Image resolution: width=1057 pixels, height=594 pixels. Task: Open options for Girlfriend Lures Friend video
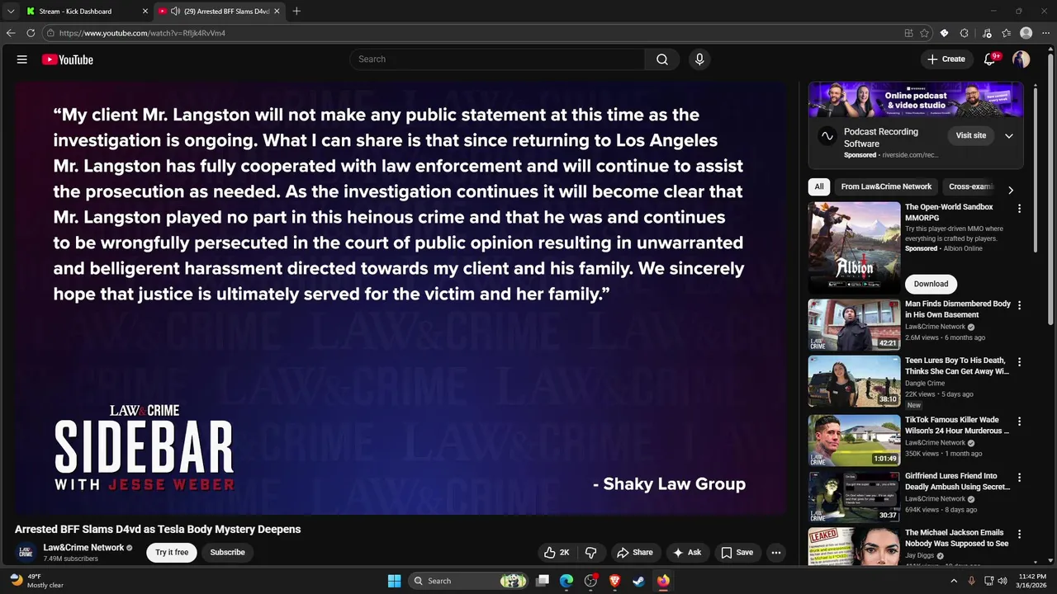(1019, 477)
